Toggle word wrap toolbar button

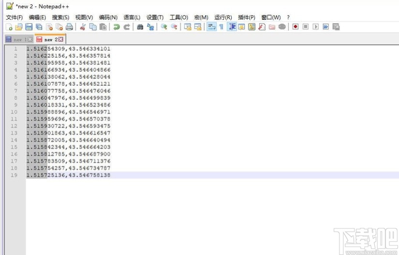[x=211, y=27]
